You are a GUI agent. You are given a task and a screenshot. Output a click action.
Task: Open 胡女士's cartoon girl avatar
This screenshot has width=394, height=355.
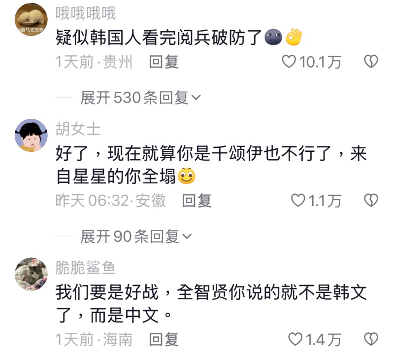(31, 136)
